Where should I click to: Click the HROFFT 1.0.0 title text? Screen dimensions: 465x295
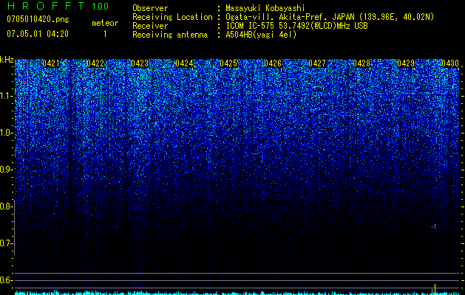(x=58, y=6)
